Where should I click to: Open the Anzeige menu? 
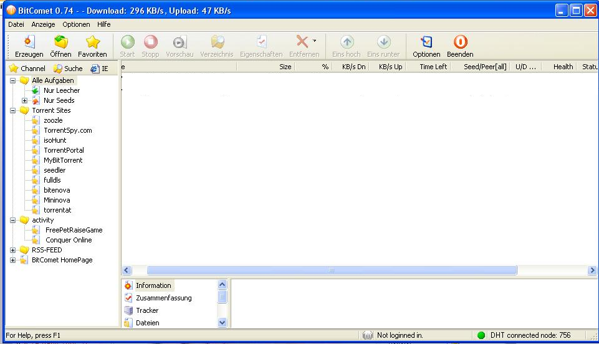click(43, 24)
